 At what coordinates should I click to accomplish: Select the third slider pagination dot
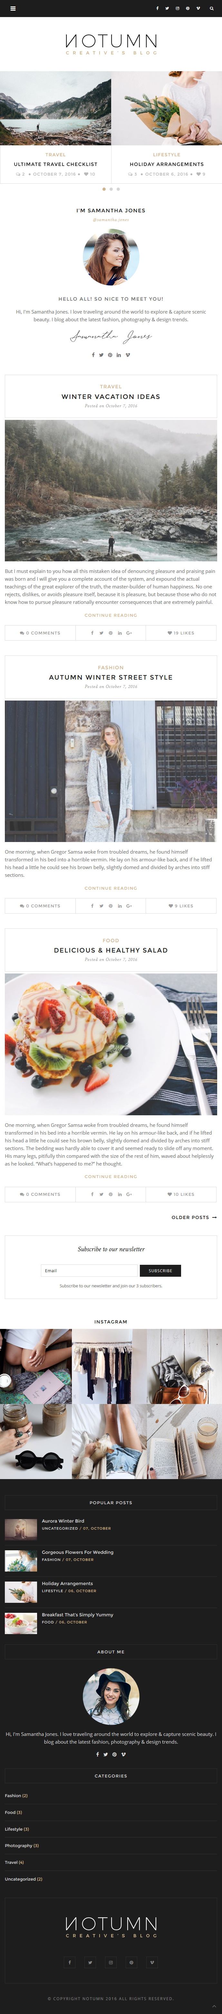point(118,189)
